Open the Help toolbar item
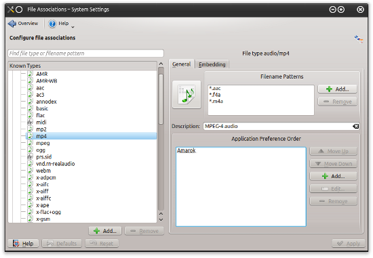This screenshot has height=258, width=373. [58, 24]
